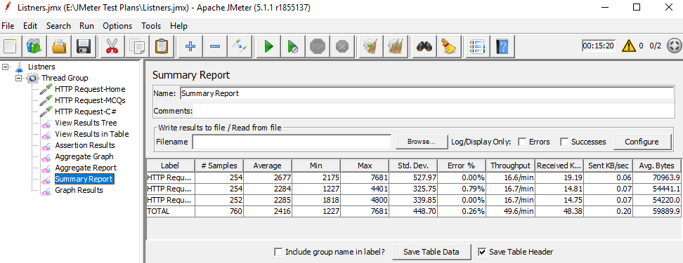This screenshot has width=683, height=263.
Task: Click the Open file folder icon
Action: [58, 46]
